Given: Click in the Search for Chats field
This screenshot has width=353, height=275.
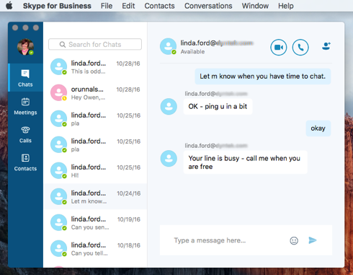Looking at the screenshot, I should pyautogui.click(x=95, y=44).
